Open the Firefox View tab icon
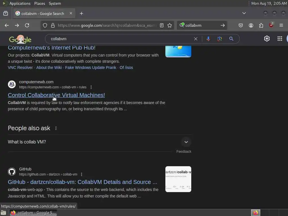Screen dimensions: 288x216 tap(6, 13)
